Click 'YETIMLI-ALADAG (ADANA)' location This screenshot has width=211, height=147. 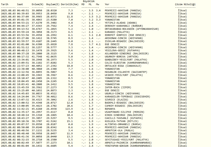point(121,23)
